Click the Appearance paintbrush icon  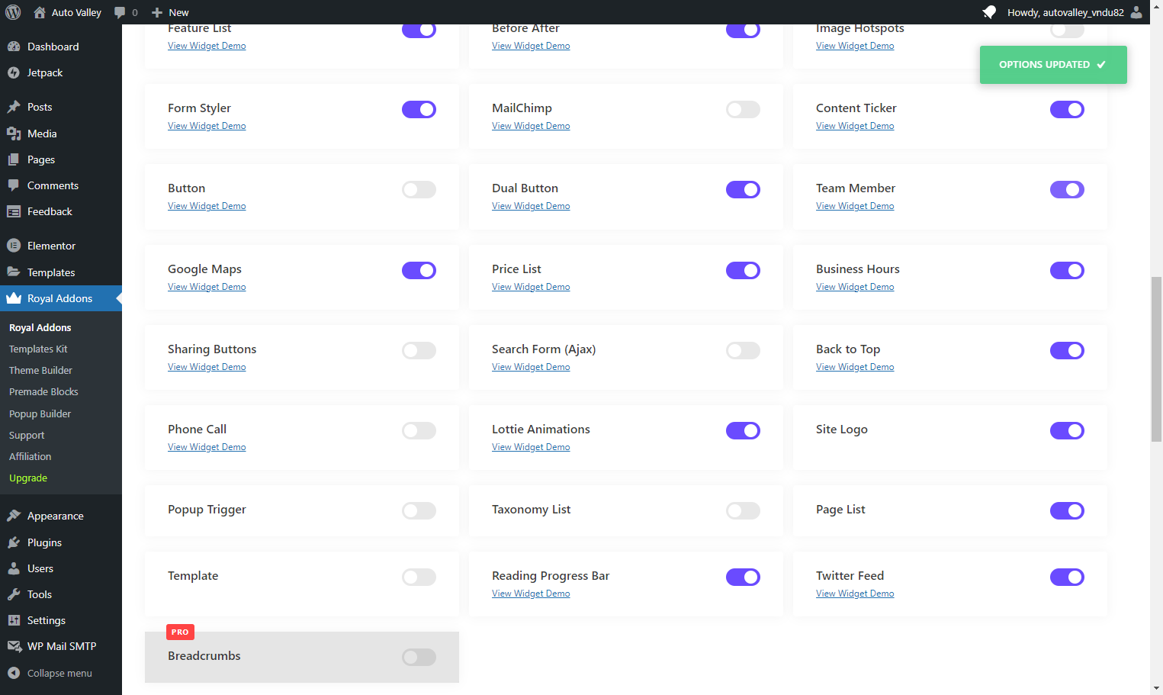point(14,516)
